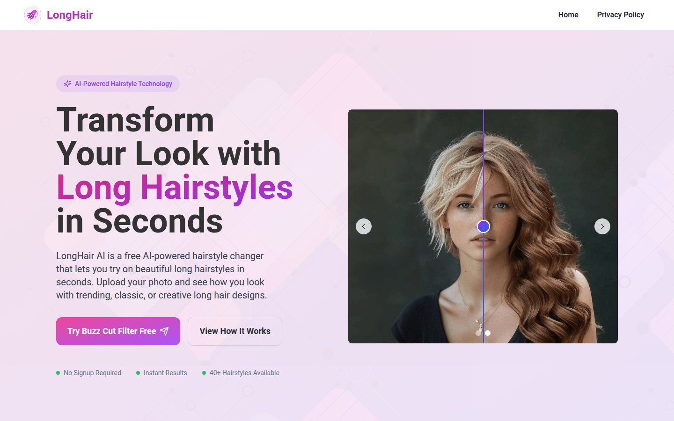The height and width of the screenshot is (421, 674).
Task: Open the Privacy Policy page
Action: pos(620,15)
